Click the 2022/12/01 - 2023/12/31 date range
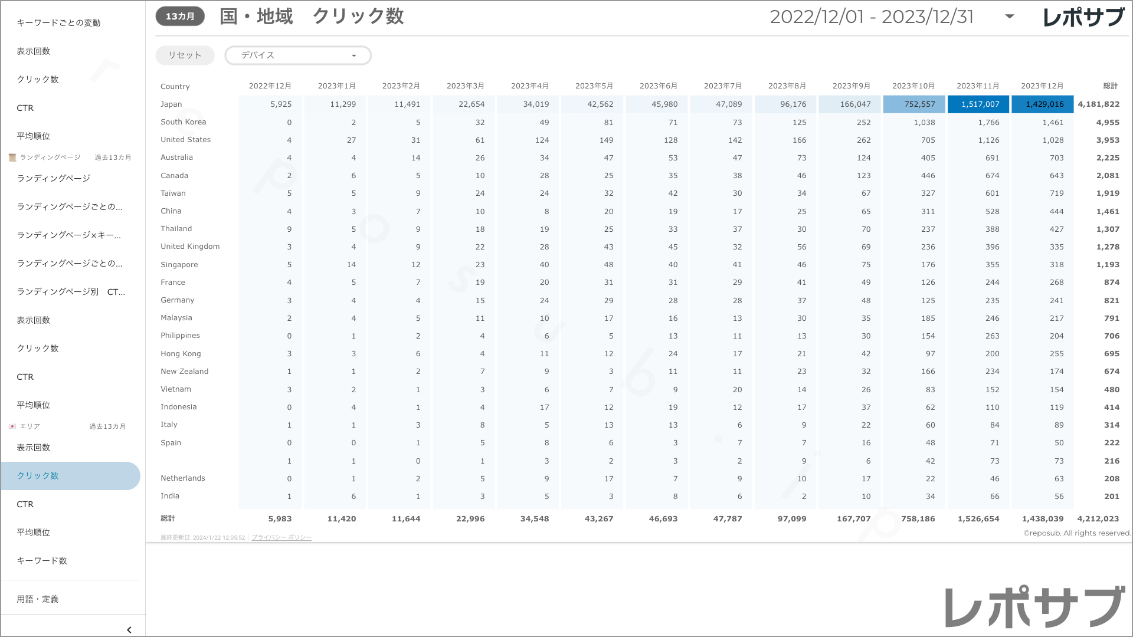 [872, 17]
